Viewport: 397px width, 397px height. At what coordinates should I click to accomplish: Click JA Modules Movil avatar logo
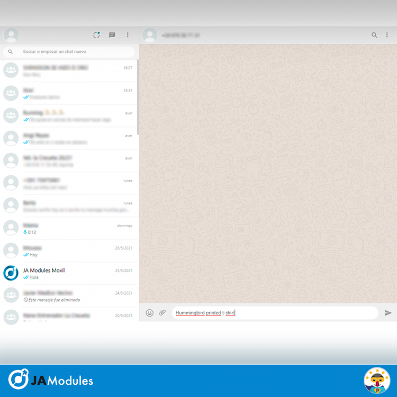coord(11,273)
